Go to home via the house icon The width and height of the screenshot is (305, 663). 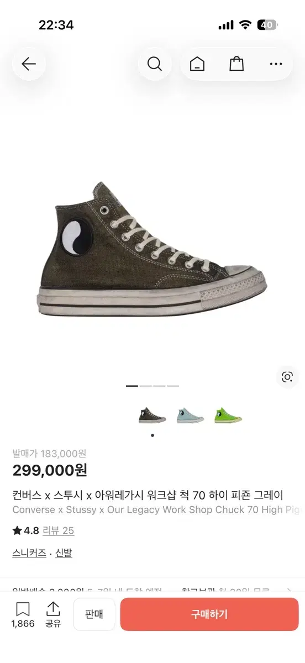pos(197,64)
